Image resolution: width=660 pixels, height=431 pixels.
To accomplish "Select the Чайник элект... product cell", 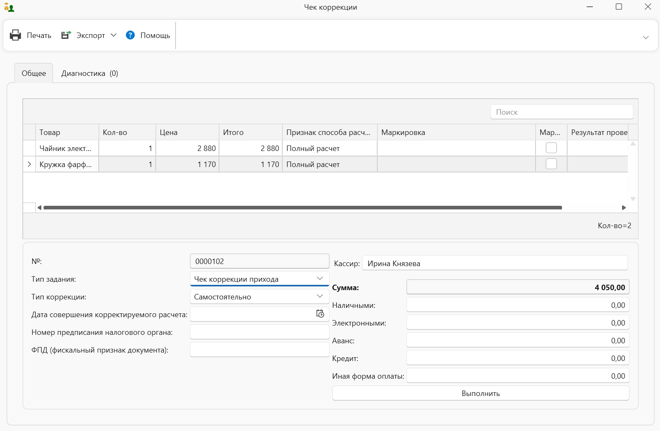I will click(x=67, y=148).
